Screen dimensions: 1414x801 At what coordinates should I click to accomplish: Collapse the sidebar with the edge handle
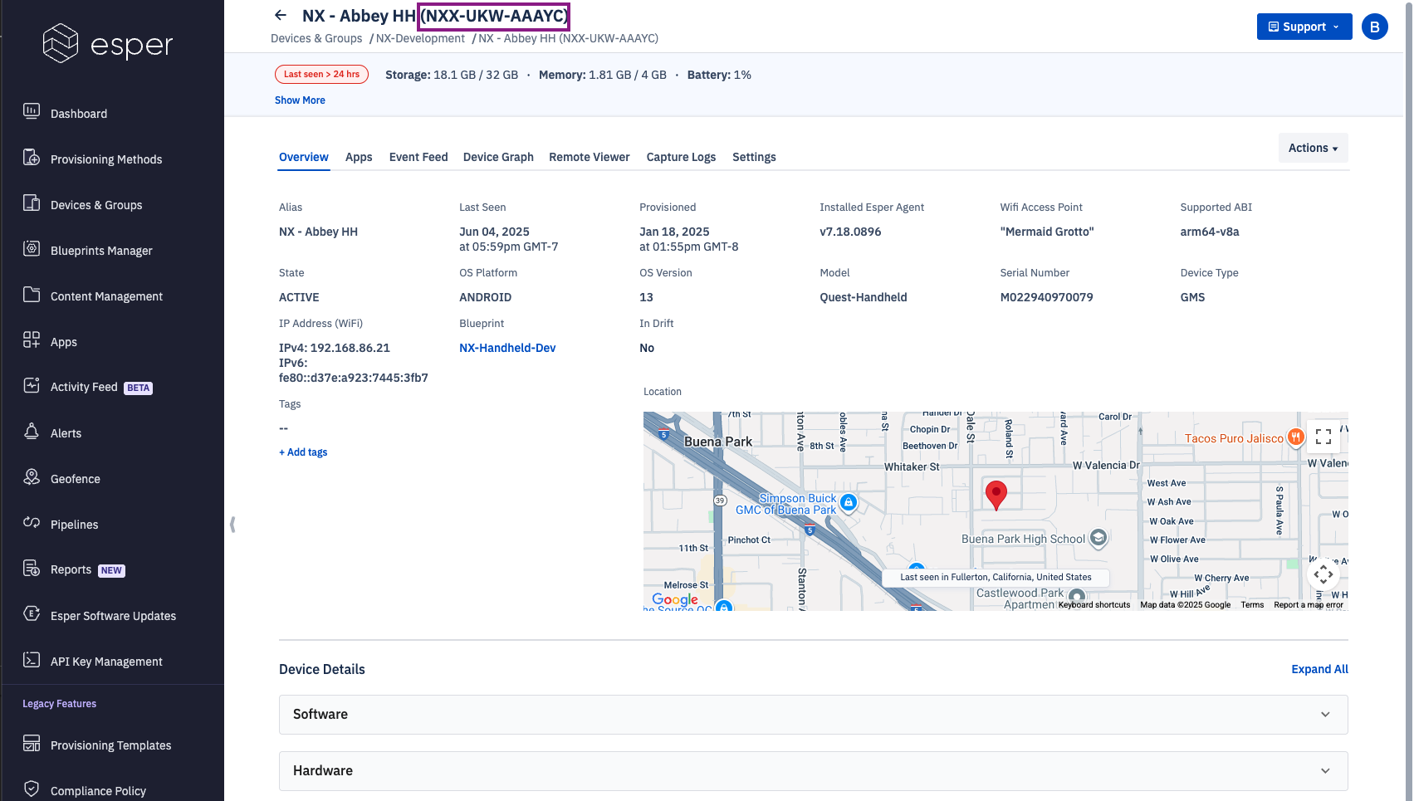(x=232, y=525)
